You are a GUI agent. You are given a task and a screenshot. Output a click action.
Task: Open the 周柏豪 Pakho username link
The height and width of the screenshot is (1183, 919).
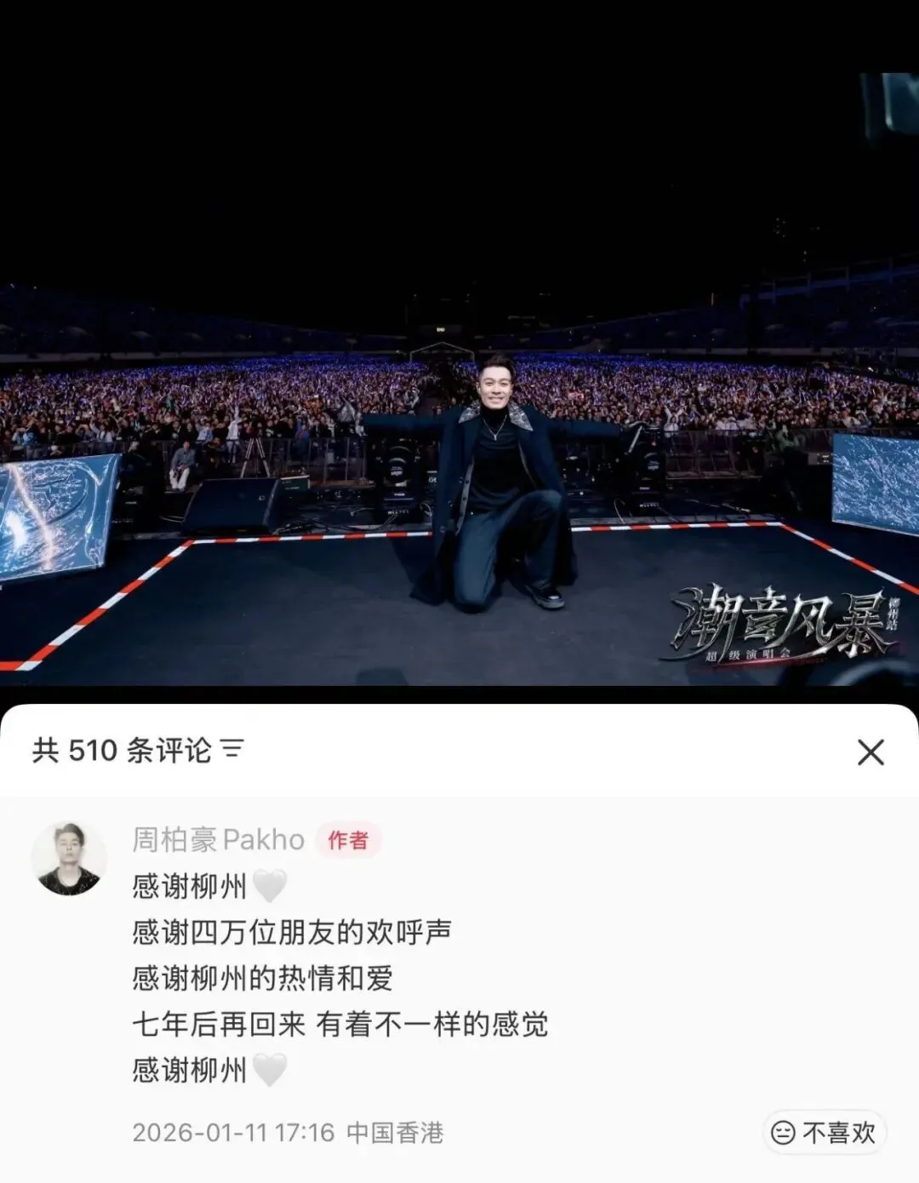tap(219, 840)
